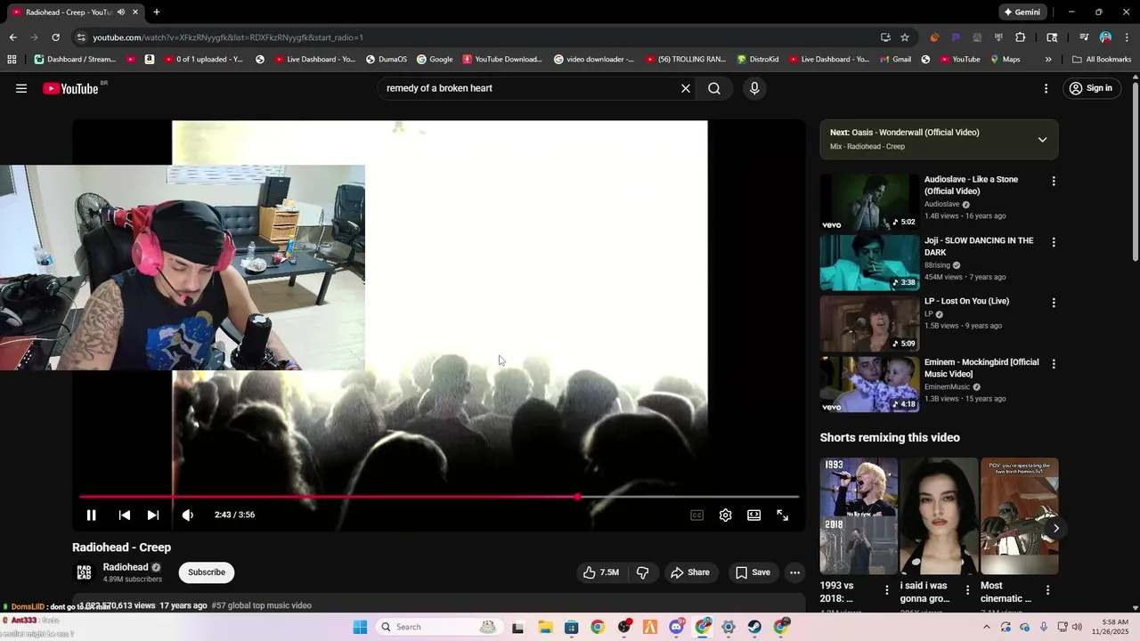The height and width of the screenshot is (641, 1140).
Task: Launch Steam from the taskbar
Action: pyautogui.click(x=754, y=627)
